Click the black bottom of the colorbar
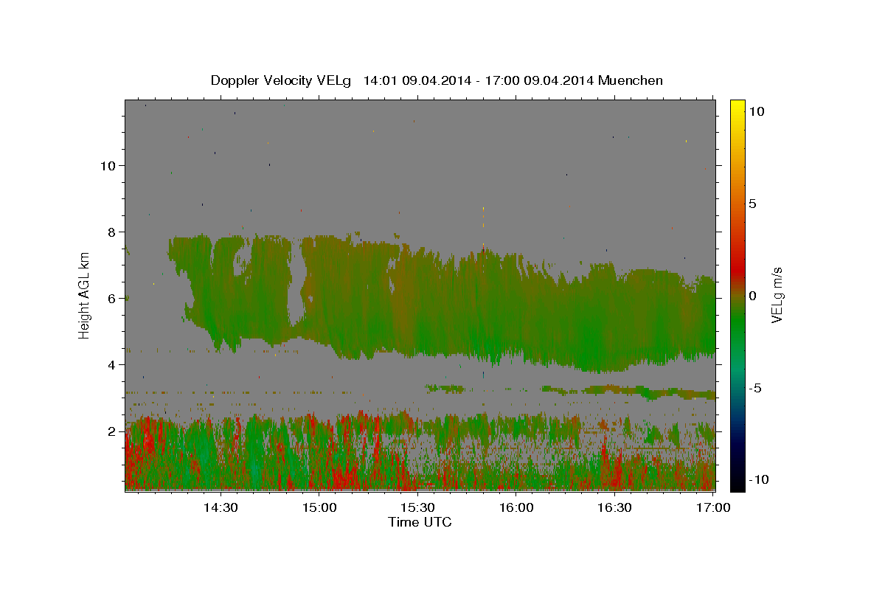The width and height of the screenshot is (885, 590). pyautogui.click(x=737, y=483)
